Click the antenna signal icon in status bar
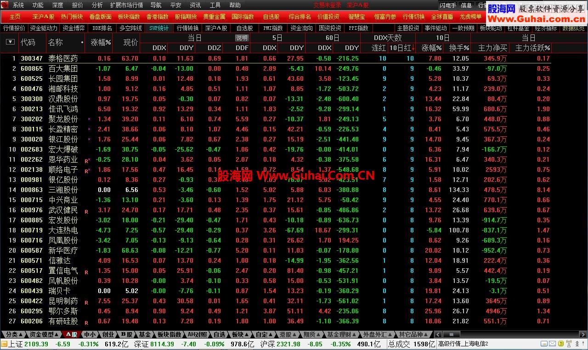588x350 pixels. tap(569, 344)
